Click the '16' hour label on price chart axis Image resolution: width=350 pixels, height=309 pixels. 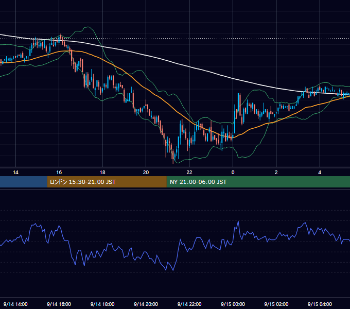click(x=59, y=173)
